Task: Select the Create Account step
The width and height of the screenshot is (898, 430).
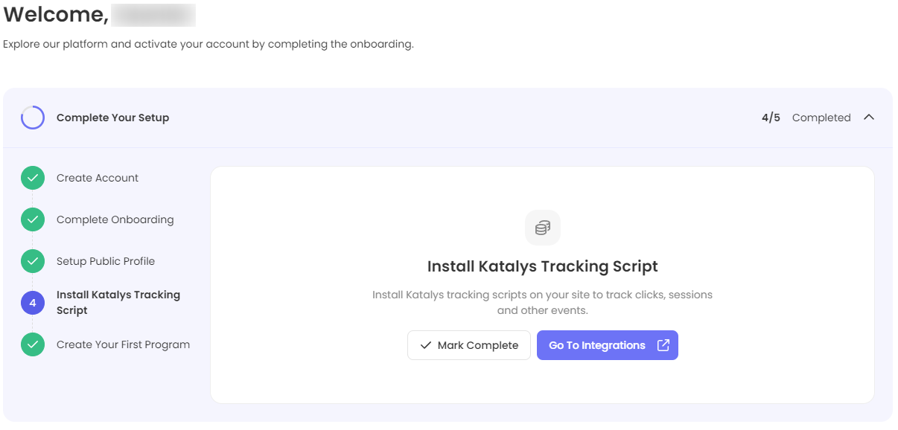Action: [98, 178]
